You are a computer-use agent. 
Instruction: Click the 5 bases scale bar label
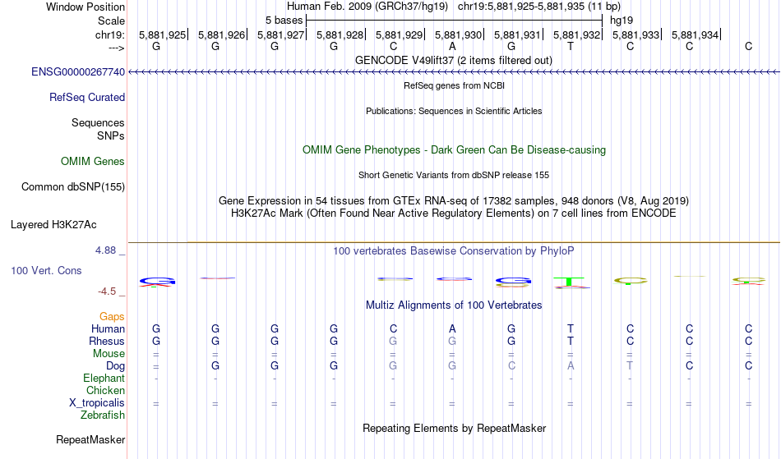click(284, 21)
